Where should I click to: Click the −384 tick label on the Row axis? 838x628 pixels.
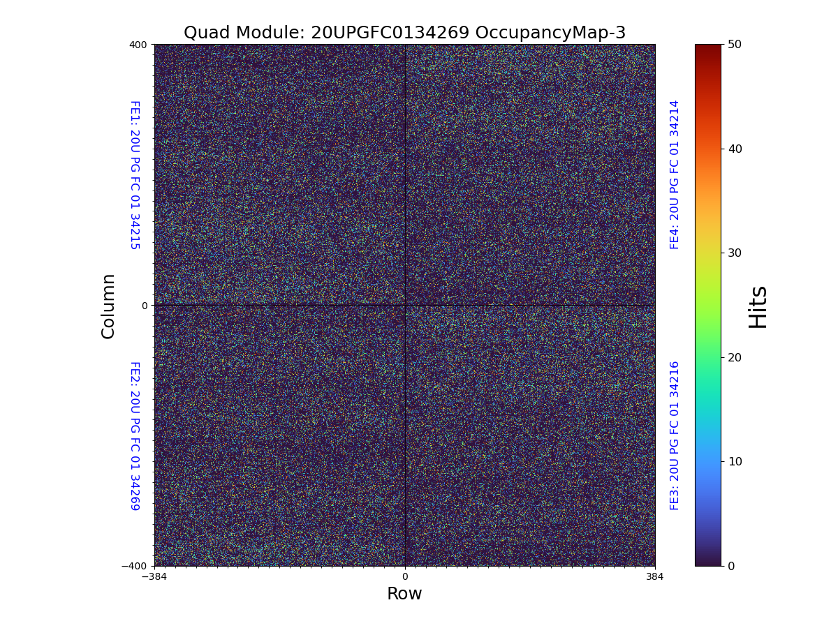pyautogui.click(x=154, y=576)
